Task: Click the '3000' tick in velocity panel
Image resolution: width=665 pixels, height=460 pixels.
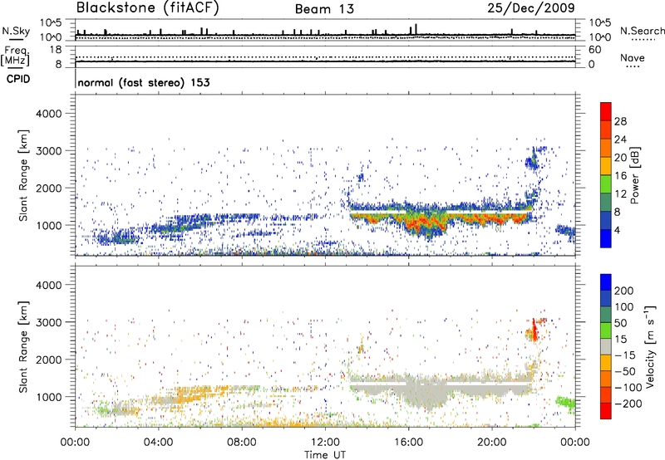Action: (48, 322)
